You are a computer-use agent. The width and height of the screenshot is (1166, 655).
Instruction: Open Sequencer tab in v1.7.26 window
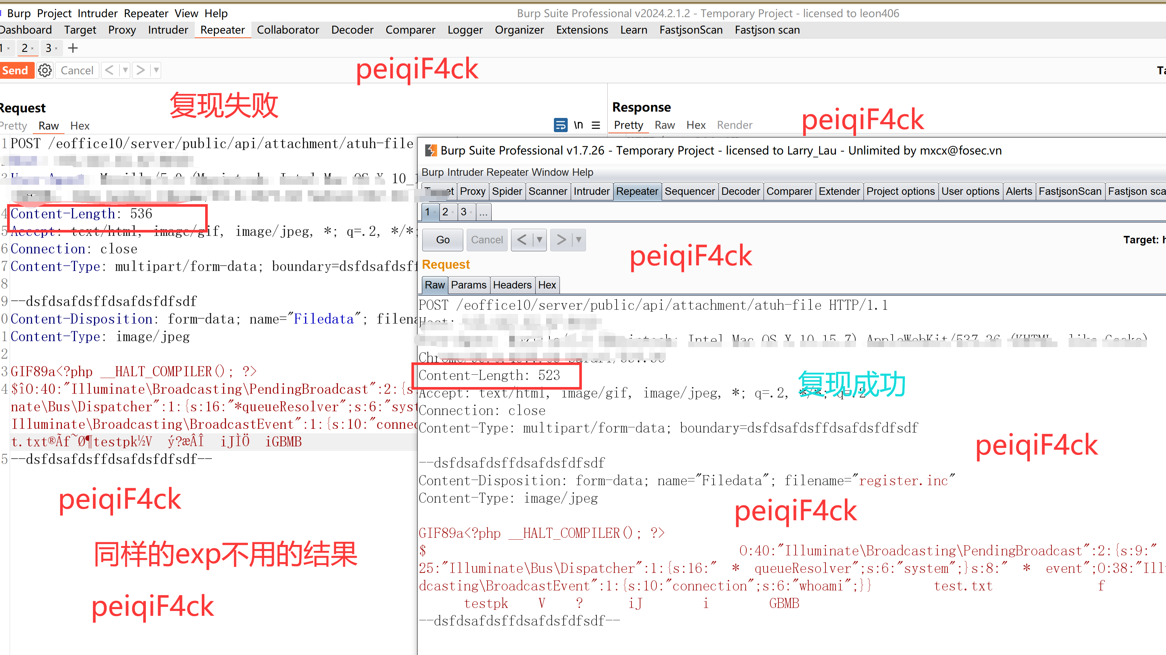(689, 191)
